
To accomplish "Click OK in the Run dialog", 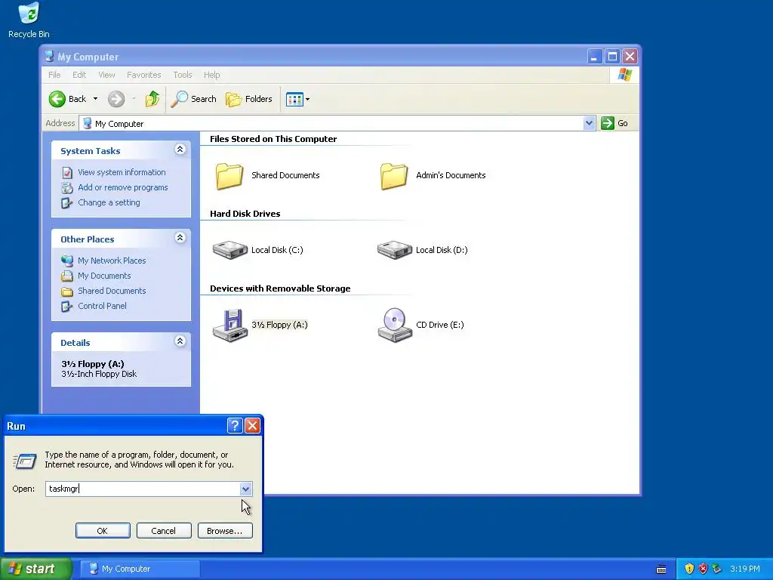I will tap(103, 531).
